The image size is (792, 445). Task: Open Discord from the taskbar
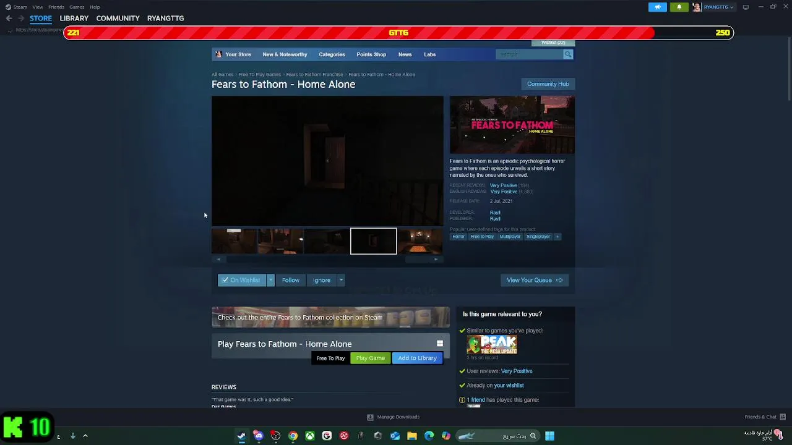(x=259, y=436)
